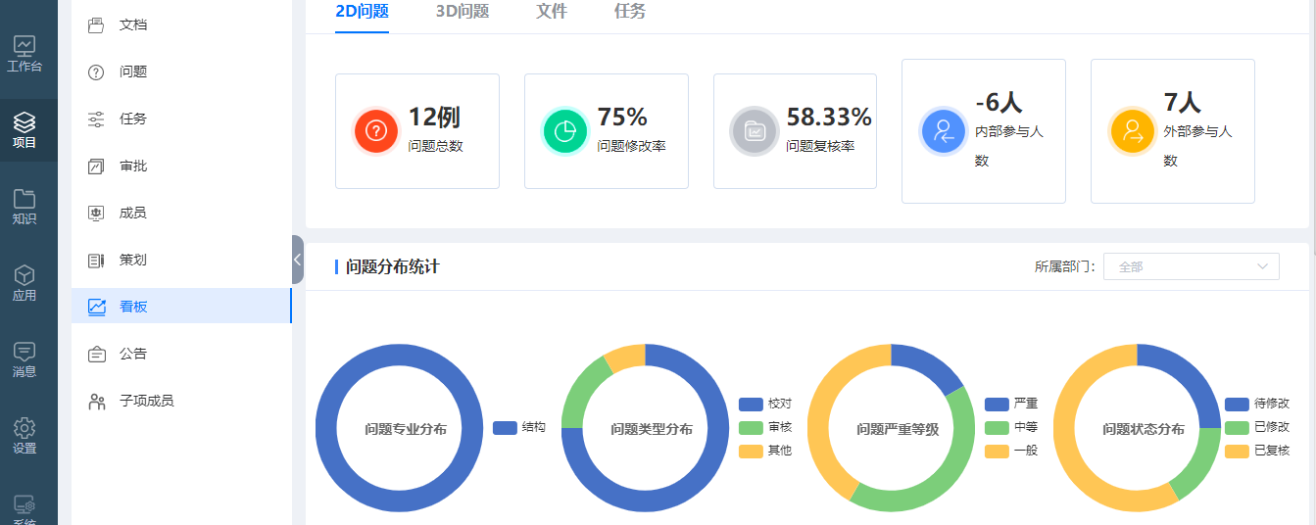Open the 工作台 workbench icon

click(24, 46)
